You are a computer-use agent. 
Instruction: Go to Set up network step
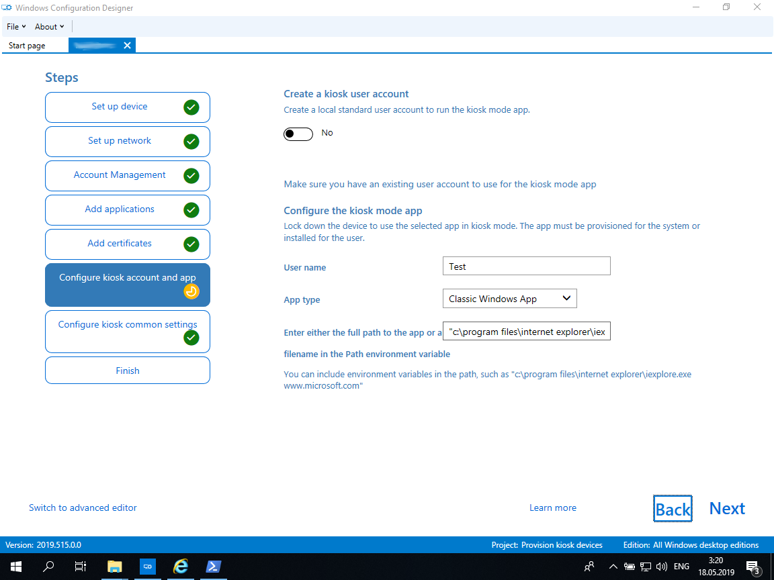[x=128, y=142]
